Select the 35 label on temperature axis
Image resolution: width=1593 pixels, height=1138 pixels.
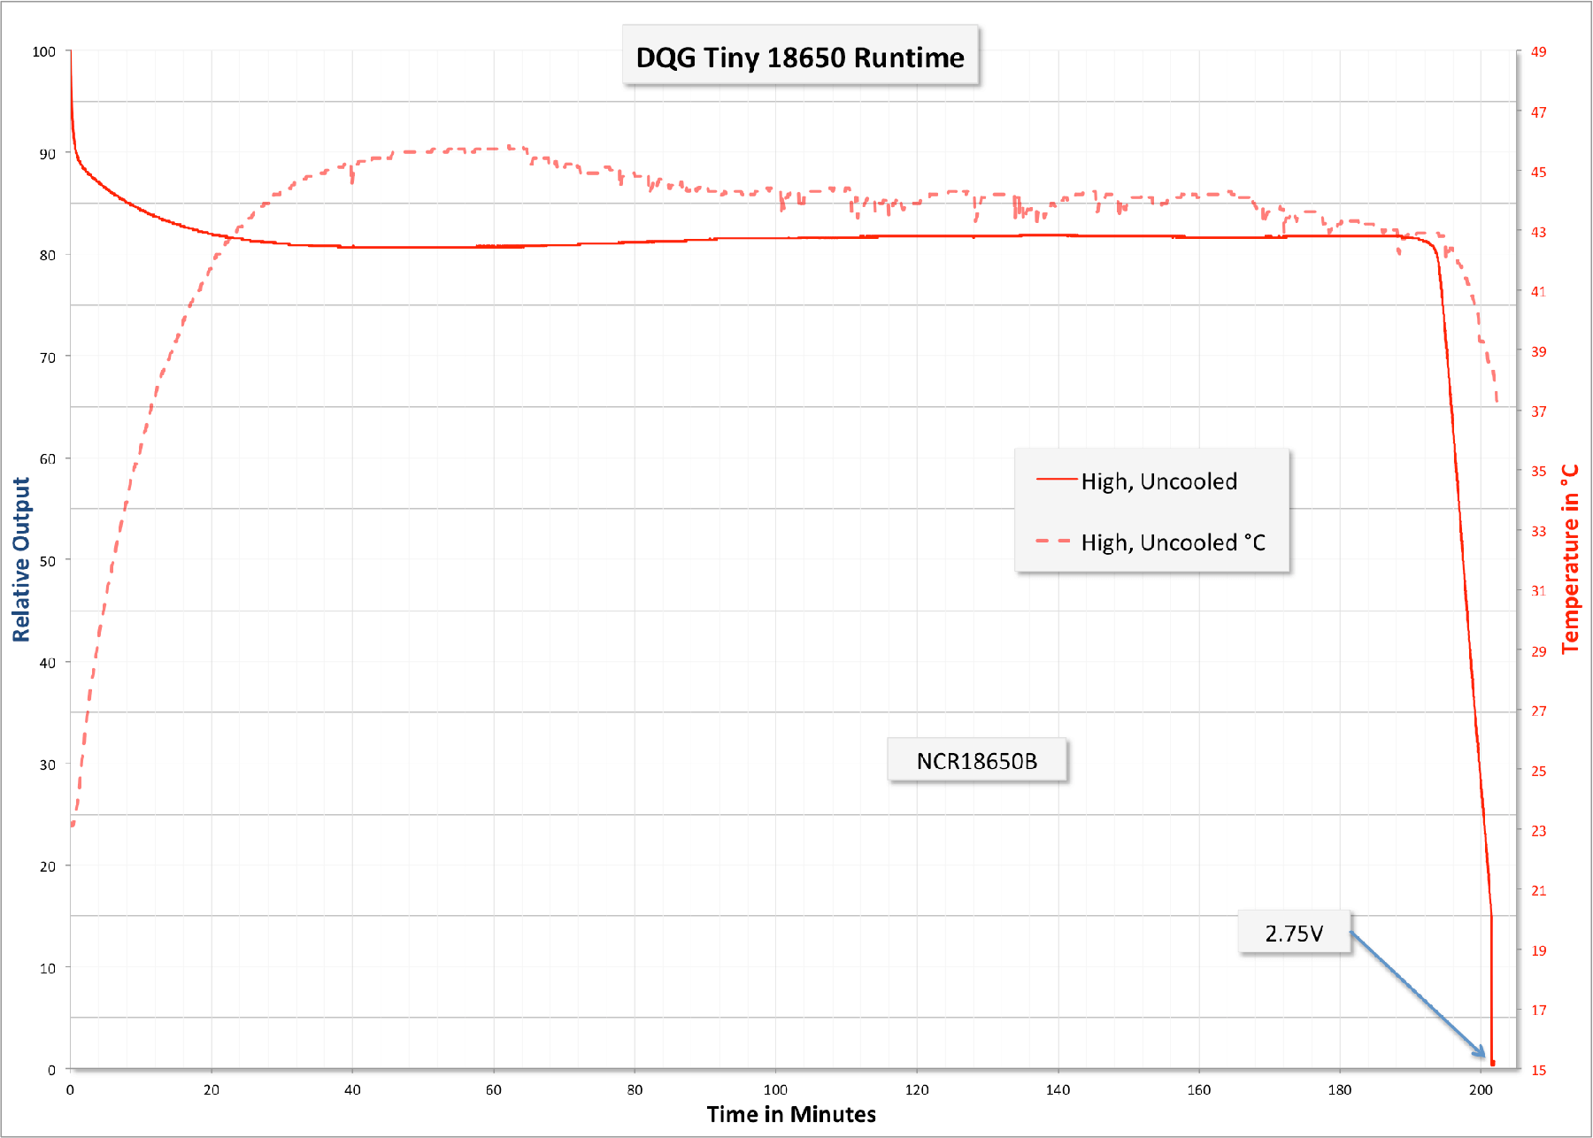click(1539, 471)
